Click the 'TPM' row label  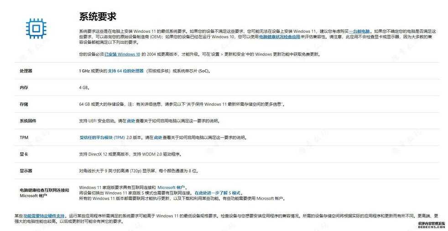pos(24,138)
